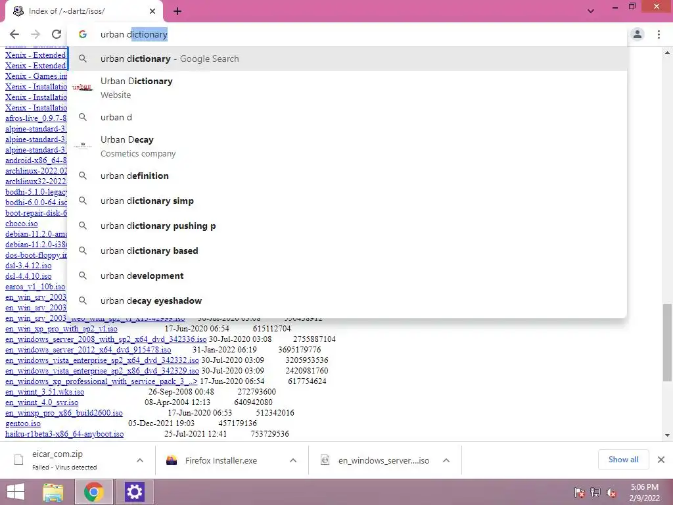Image resolution: width=673 pixels, height=505 pixels.
Task: Close the downloads bar with the X
Action: 661,460
